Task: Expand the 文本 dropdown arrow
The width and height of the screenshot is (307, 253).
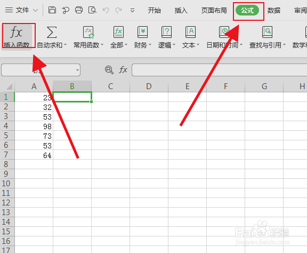Action: [x=198, y=45]
